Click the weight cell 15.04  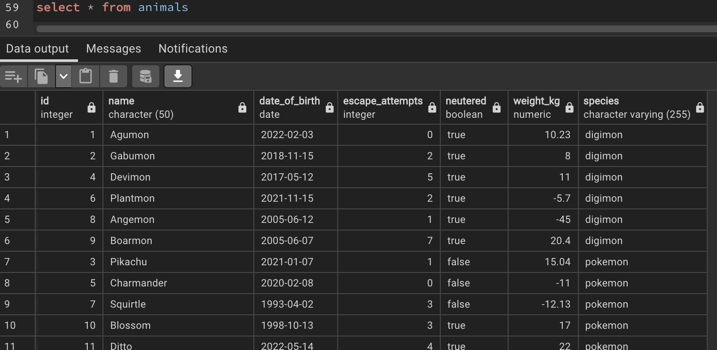pos(543,262)
